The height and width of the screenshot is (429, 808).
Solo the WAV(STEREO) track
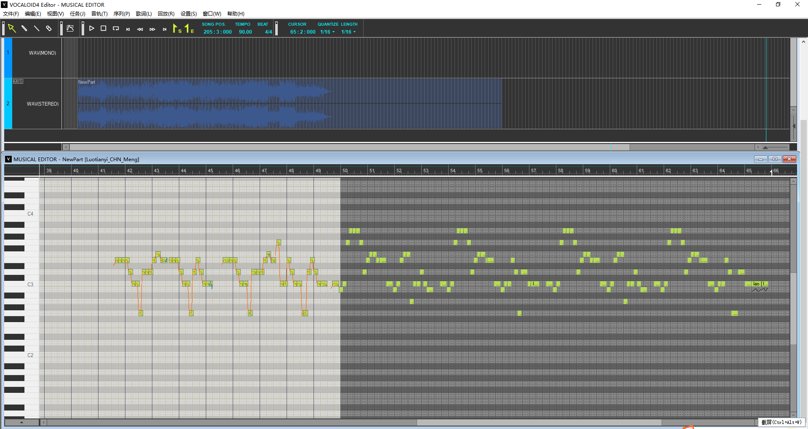(21, 82)
